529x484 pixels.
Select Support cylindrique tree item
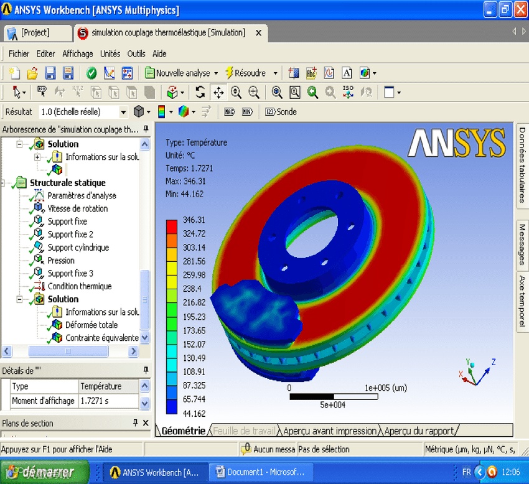coord(78,247)
